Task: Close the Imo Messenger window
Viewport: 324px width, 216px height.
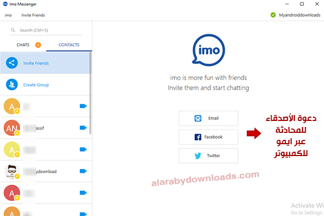Action: pyautogui.click(x=317, y=4)
